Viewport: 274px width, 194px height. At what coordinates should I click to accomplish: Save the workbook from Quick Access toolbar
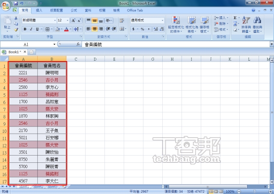pos(16,3)
